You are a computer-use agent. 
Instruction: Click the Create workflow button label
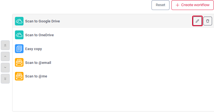click(x=195, y=5)
